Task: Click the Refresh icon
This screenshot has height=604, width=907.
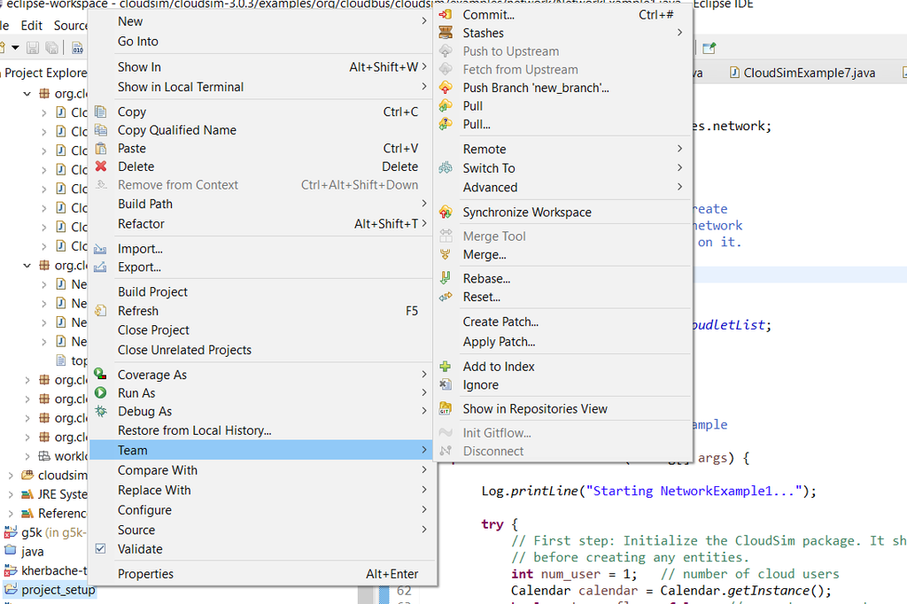Action: [x=101, y=311]
